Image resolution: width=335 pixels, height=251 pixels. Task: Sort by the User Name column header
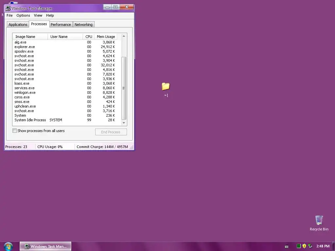tap(65, 37)
